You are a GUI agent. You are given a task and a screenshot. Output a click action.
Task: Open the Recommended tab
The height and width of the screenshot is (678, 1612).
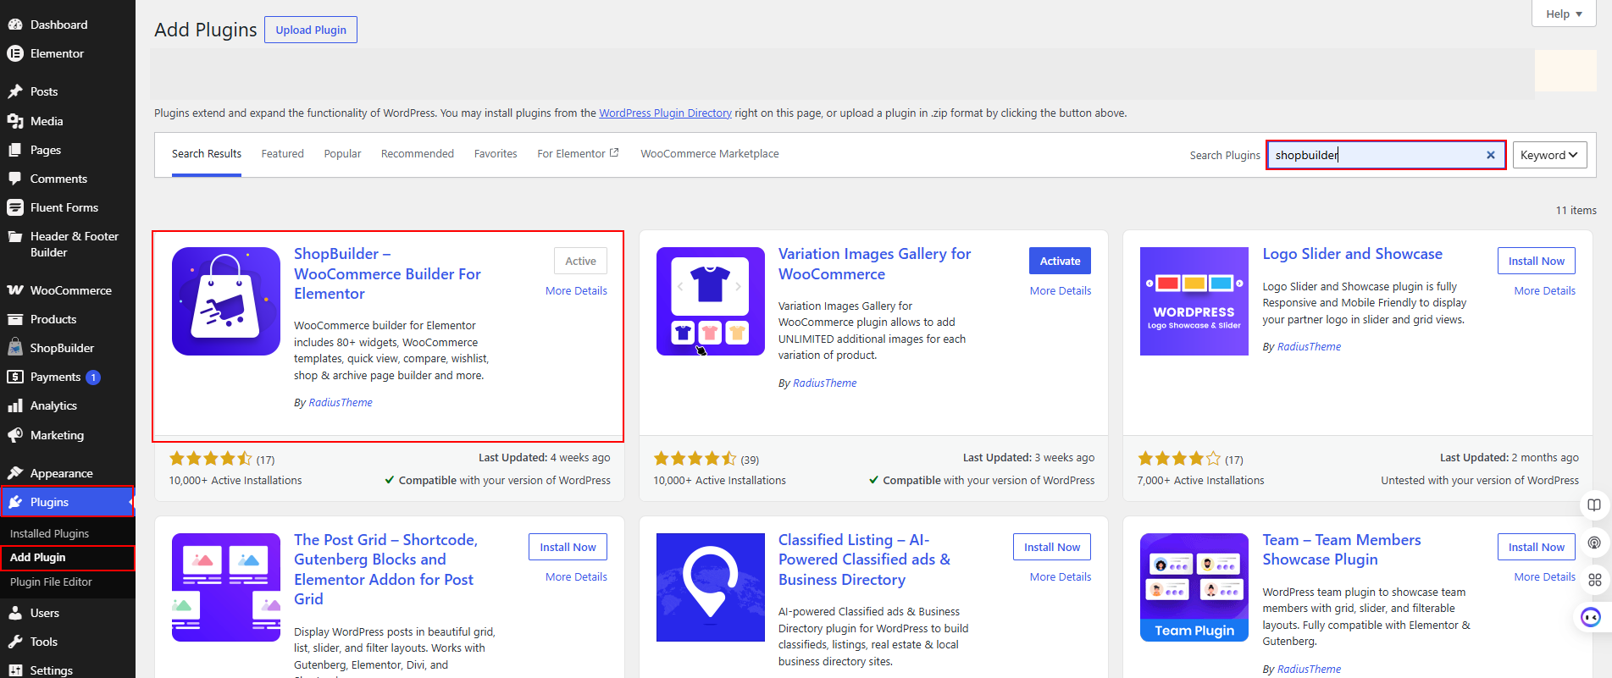coord(418,154)
